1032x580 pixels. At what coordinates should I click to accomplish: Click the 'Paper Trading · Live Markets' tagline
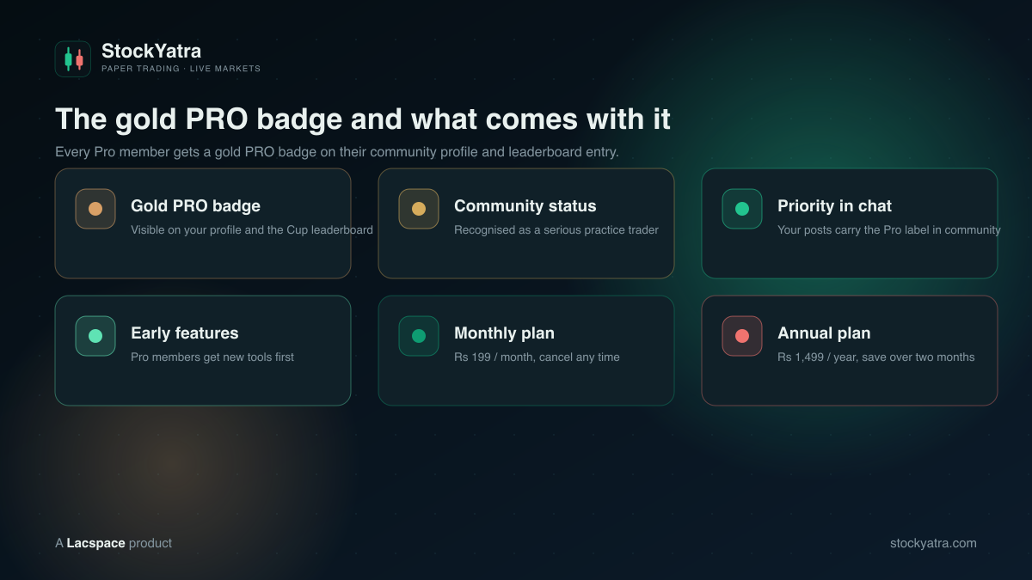(x=181, y=69)
